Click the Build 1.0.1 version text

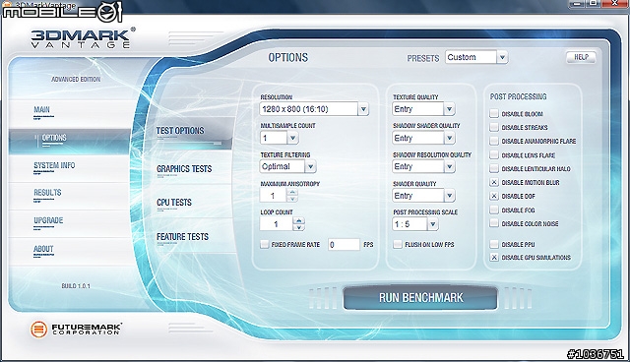click(76, 285)
